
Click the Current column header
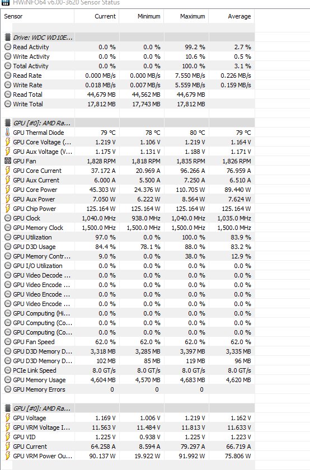[105, 16]
